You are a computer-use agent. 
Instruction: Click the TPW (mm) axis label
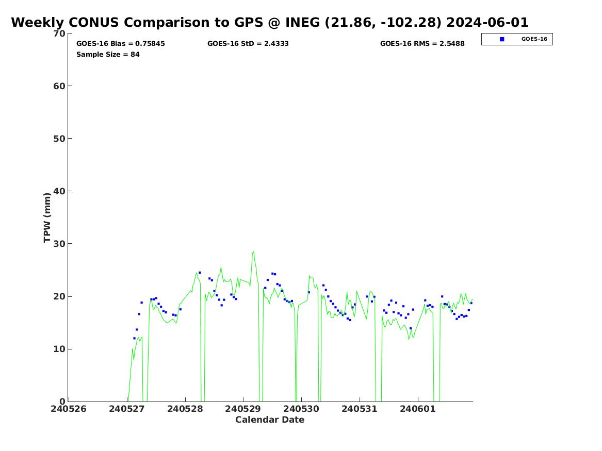click(x=47, y=218)
